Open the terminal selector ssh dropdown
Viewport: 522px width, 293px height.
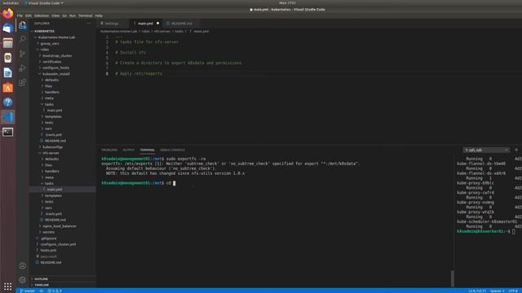[486, 150]
